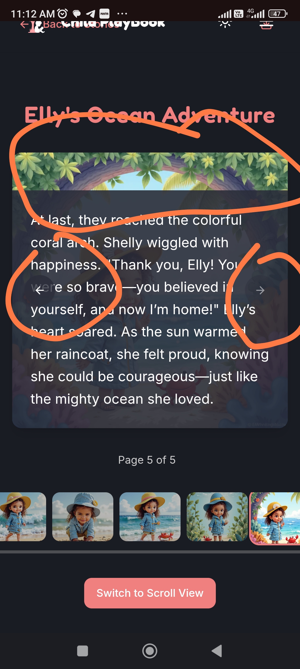Tap the Paytm notification icon in status bar

tap(104, 14)
